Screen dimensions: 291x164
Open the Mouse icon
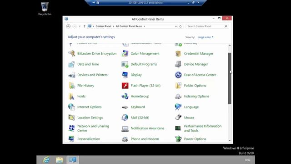coord(178,118)
